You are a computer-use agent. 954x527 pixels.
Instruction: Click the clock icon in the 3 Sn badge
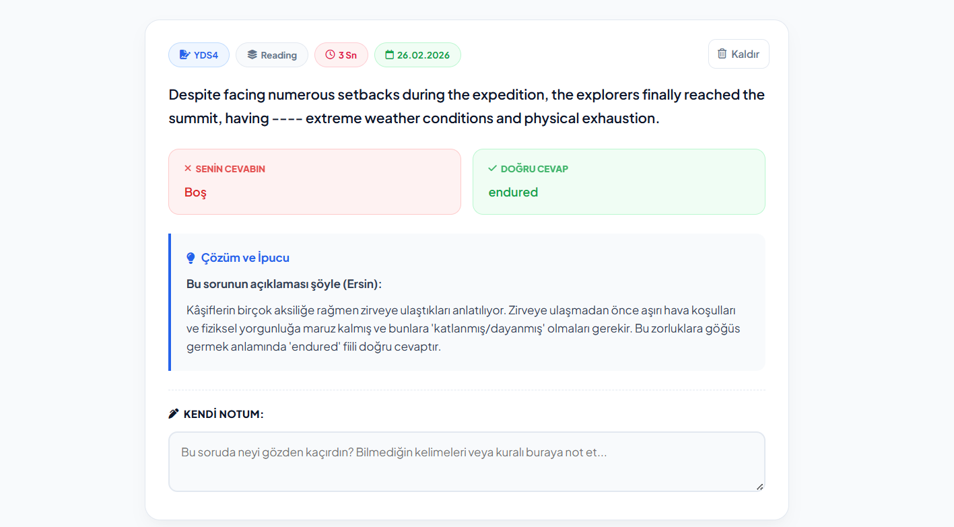[329, 55]
